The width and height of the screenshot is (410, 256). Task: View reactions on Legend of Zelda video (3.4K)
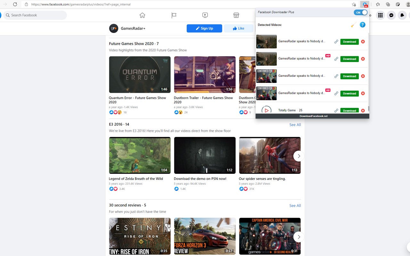(117, 189)
